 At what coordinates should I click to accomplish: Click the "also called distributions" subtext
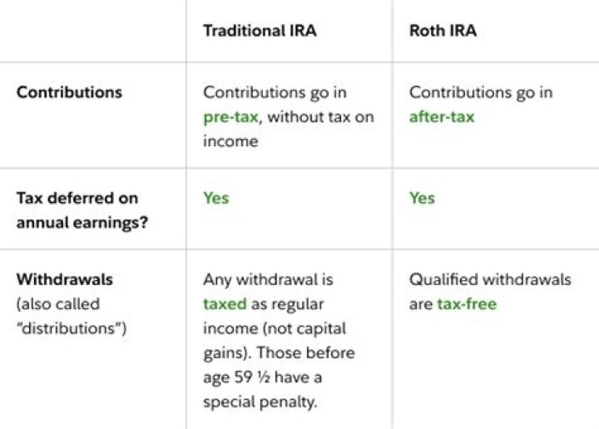[x=71, y=316]
